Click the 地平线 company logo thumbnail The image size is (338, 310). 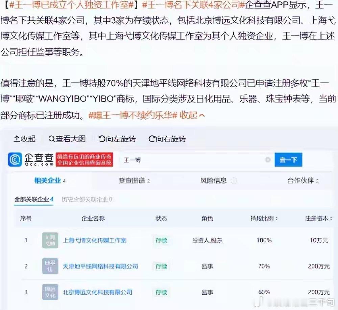tap(50, 266)
